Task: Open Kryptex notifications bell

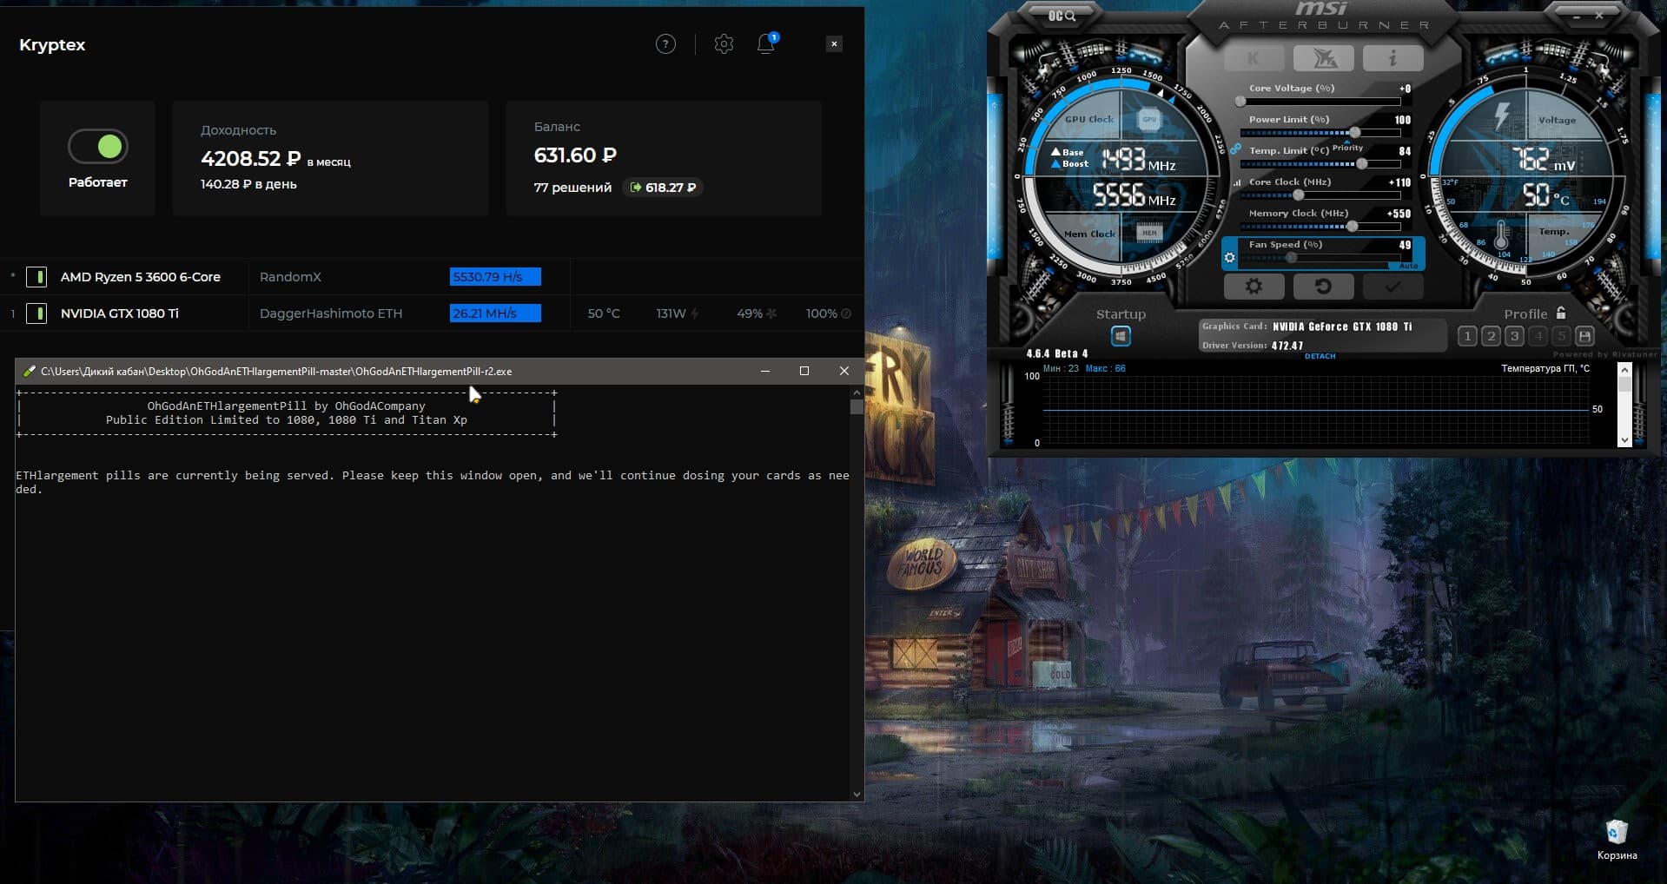Action: coord(766,43)
